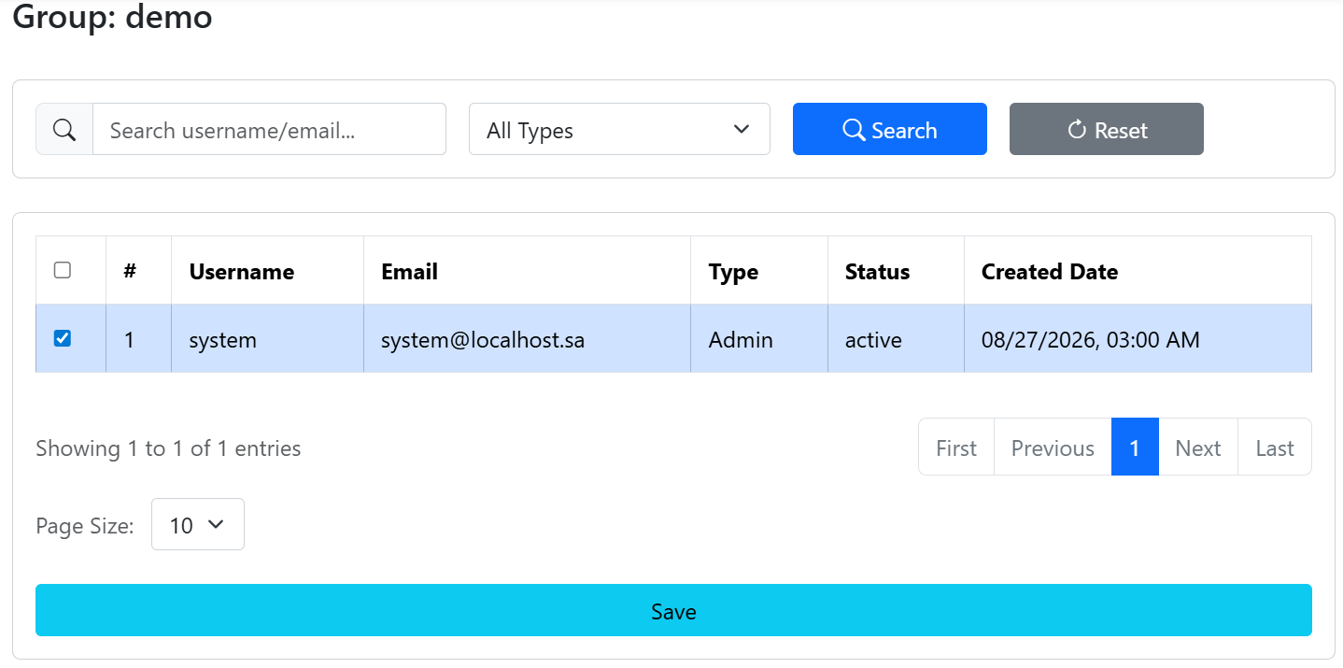This screenshot has width=1343, height=668.
Task: Open the Page Size dropdown
Action: pos(198,525)
